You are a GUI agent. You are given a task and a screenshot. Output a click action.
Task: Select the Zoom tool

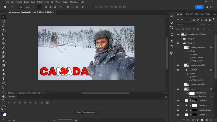tap(4, 101)
